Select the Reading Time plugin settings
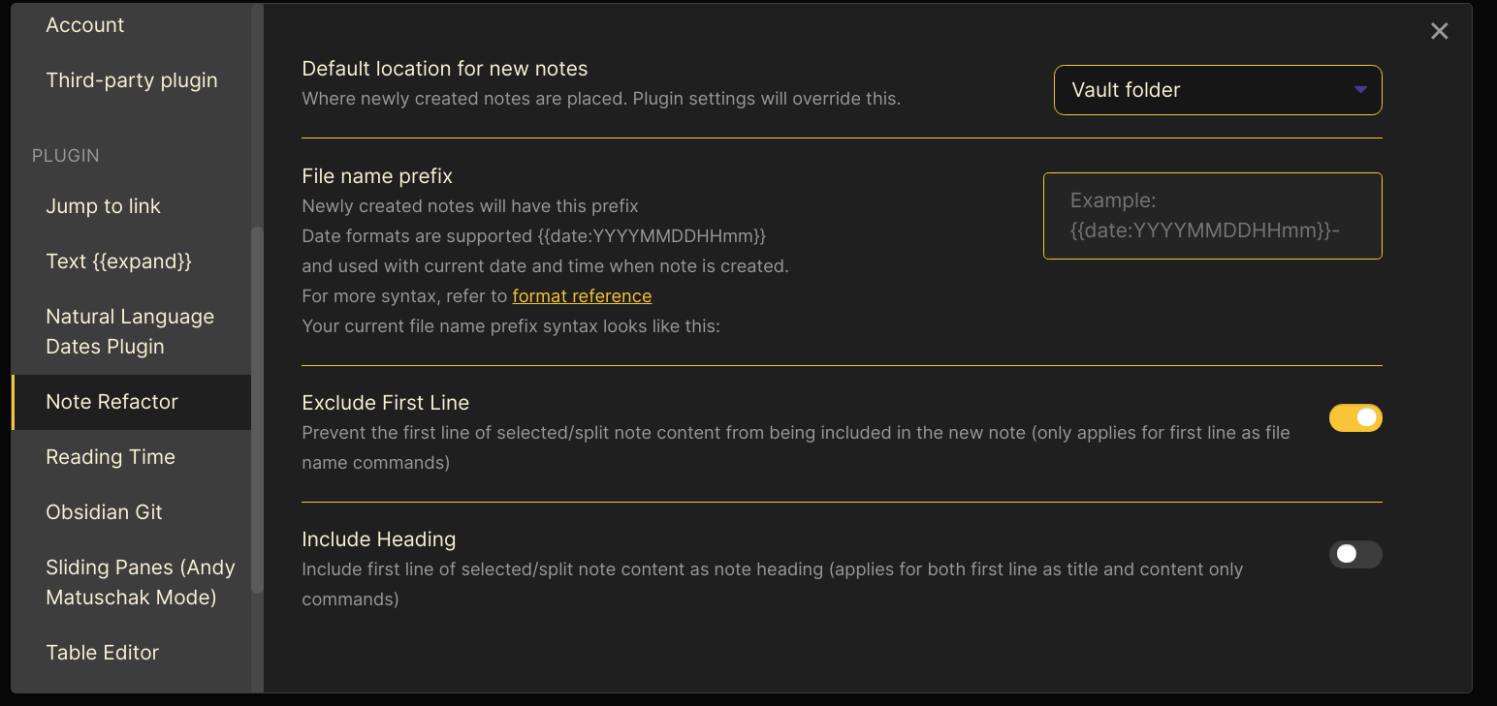The height and width of the screenshot is (706, 1497). [110, 456]
